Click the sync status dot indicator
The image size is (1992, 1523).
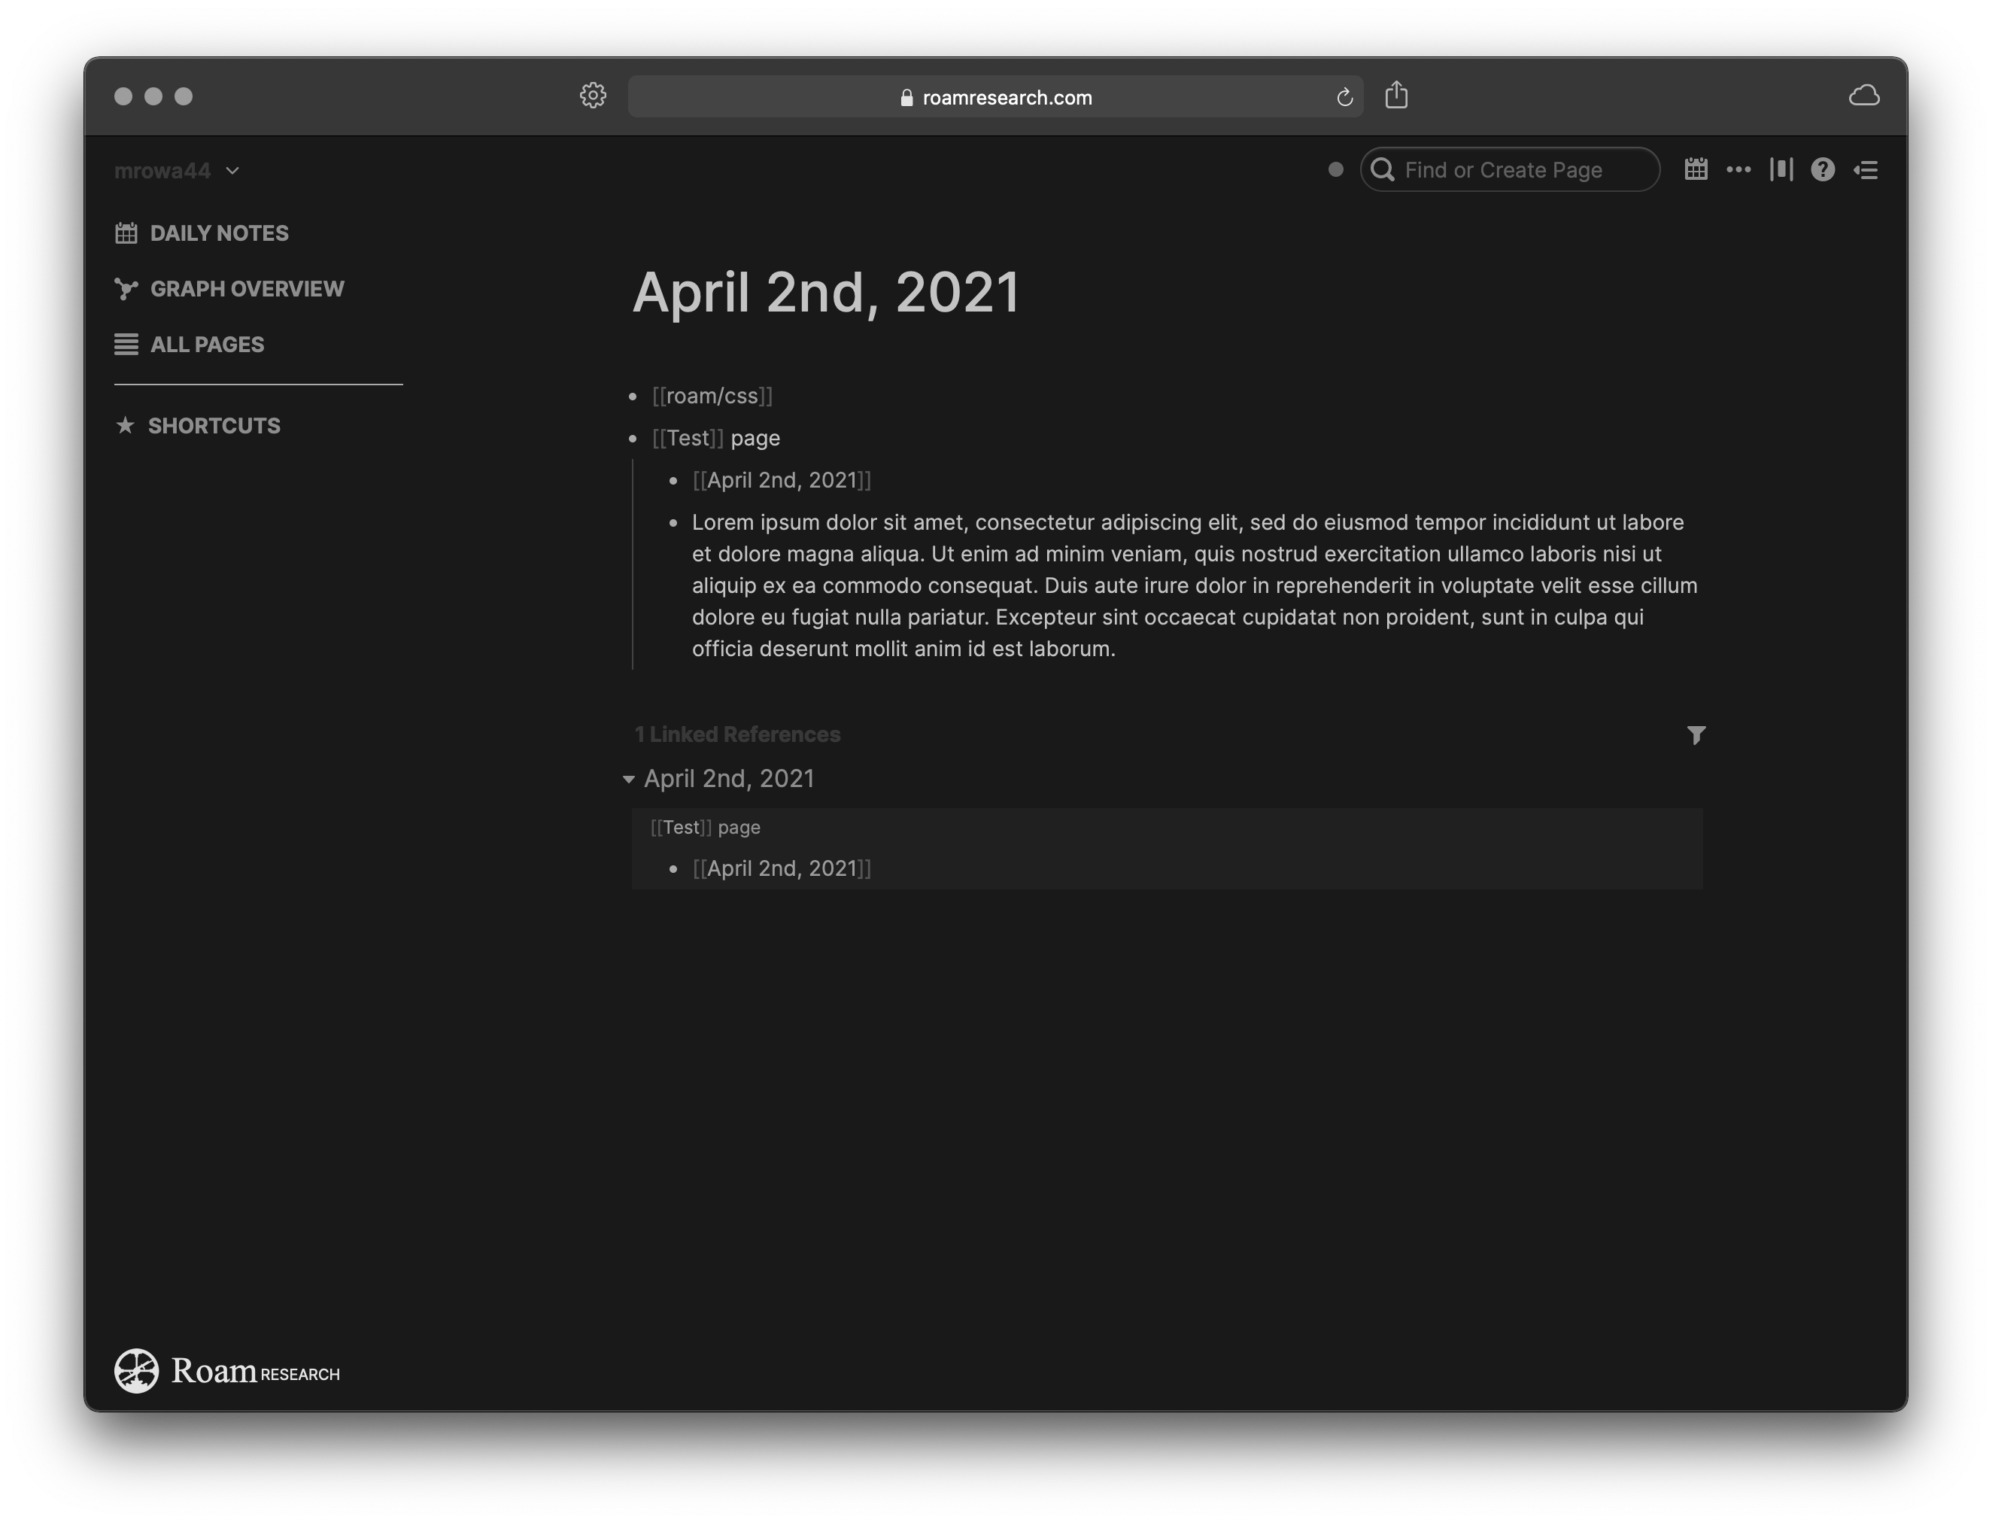1335,169
